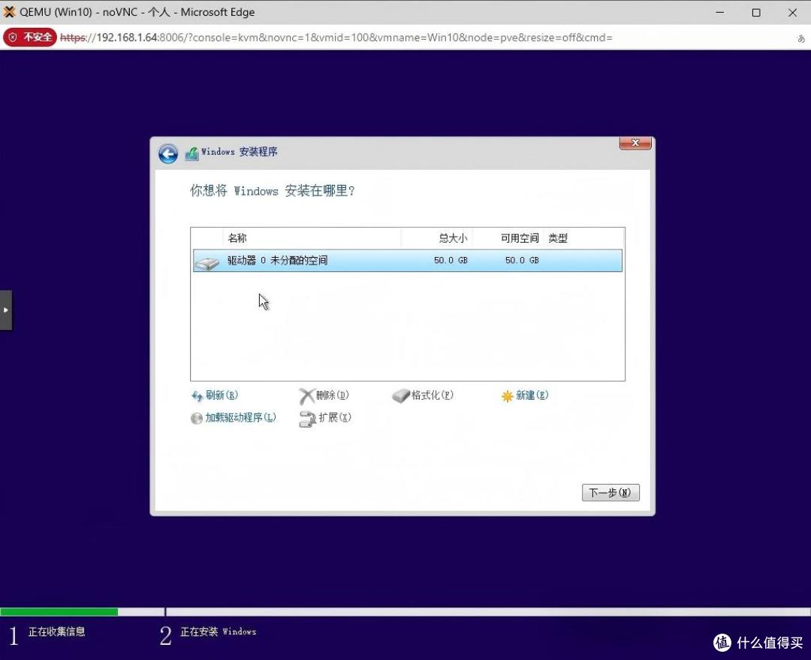Image resolution: width=811 pixels, height=660 pixels.
Task: Click the format drive icon
Action: point(401,396)
